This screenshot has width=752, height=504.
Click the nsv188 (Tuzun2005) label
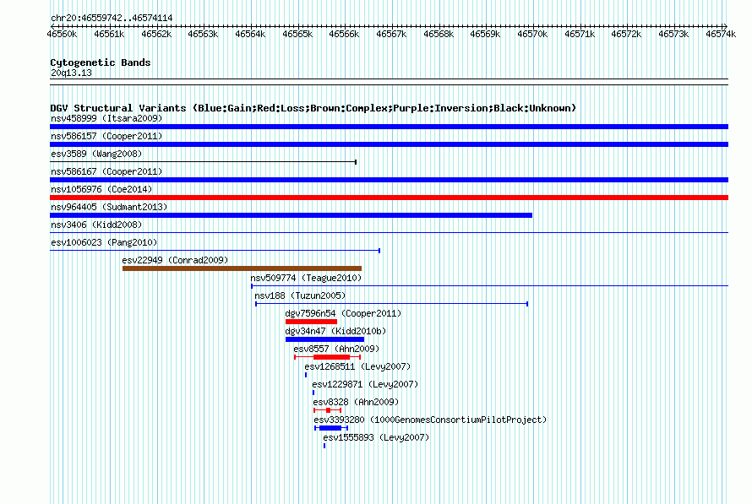300,295
